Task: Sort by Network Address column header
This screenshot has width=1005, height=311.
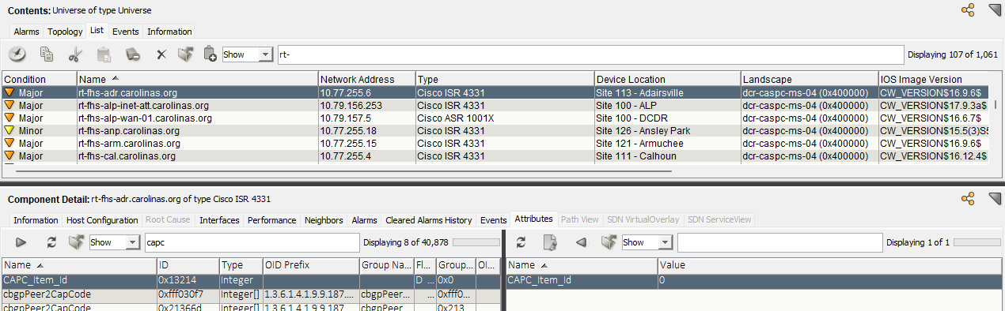Action: pyautogui.click(x=366, y=79)
